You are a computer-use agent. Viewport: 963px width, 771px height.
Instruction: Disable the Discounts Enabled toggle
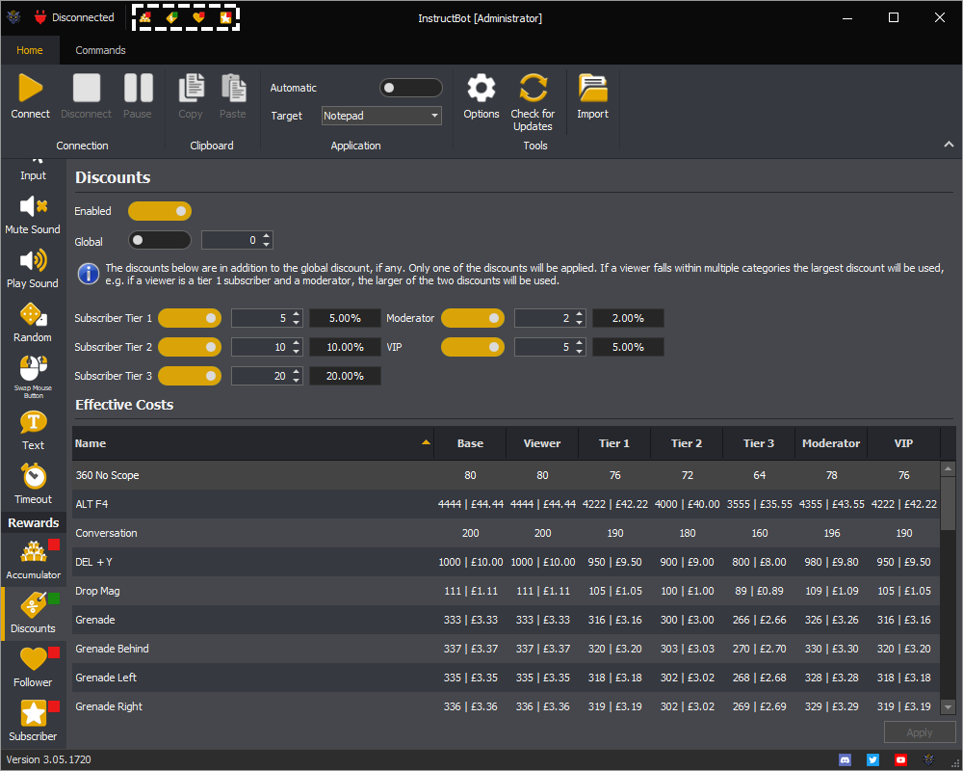[x=160, y=211]
